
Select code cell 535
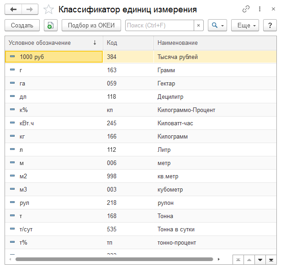click(x=128, y=229)
